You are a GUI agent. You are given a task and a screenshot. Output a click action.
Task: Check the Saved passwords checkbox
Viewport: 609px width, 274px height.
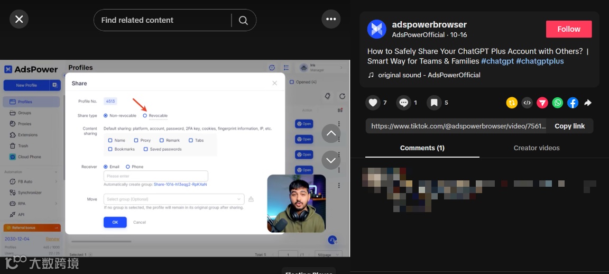tap(146, 149)
